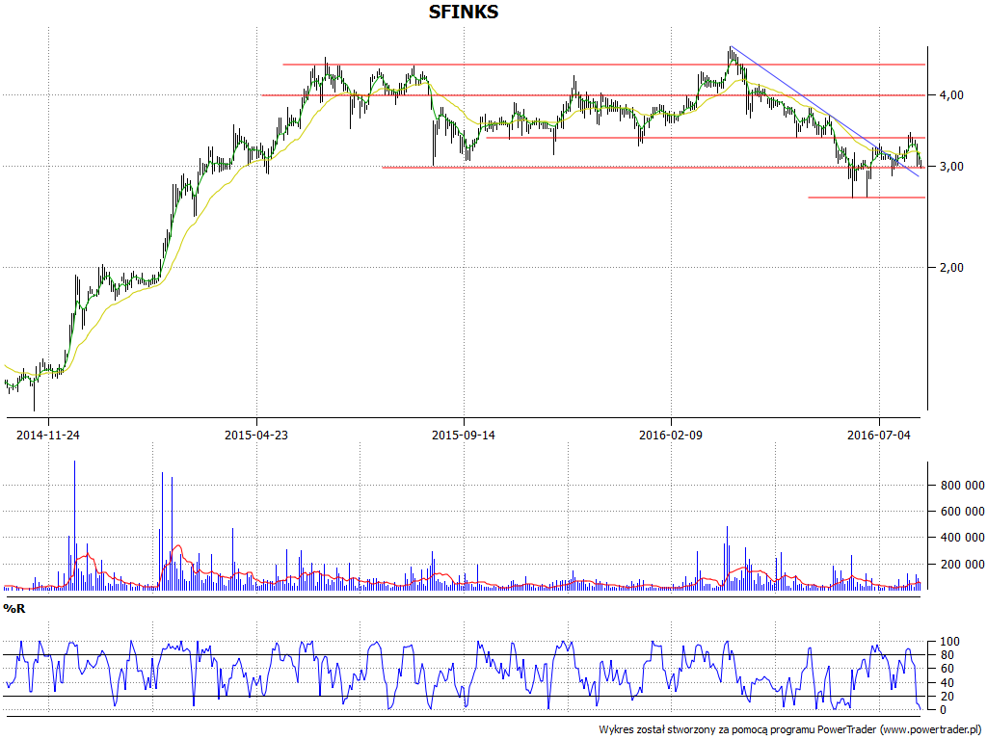
Task: Click the 200 000 volume axis label
Action: [963, 565]
